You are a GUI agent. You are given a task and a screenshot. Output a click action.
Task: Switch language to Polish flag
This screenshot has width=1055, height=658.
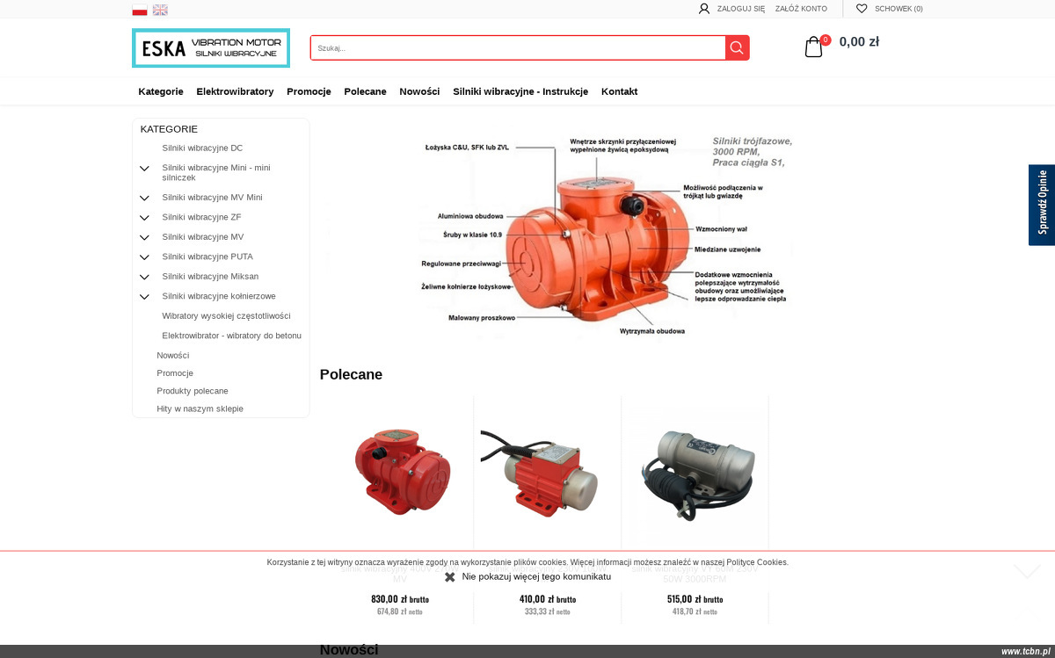pyautogui.click(x=139, y=10)
